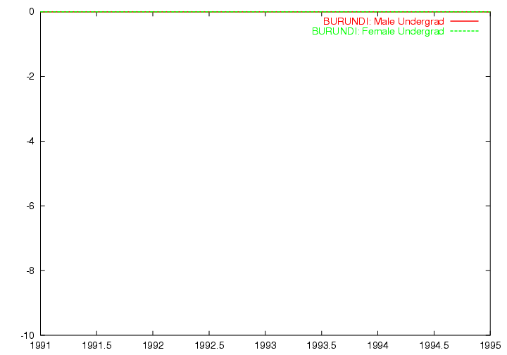Click the x-axis label 1991.5

tap(96, 345)
